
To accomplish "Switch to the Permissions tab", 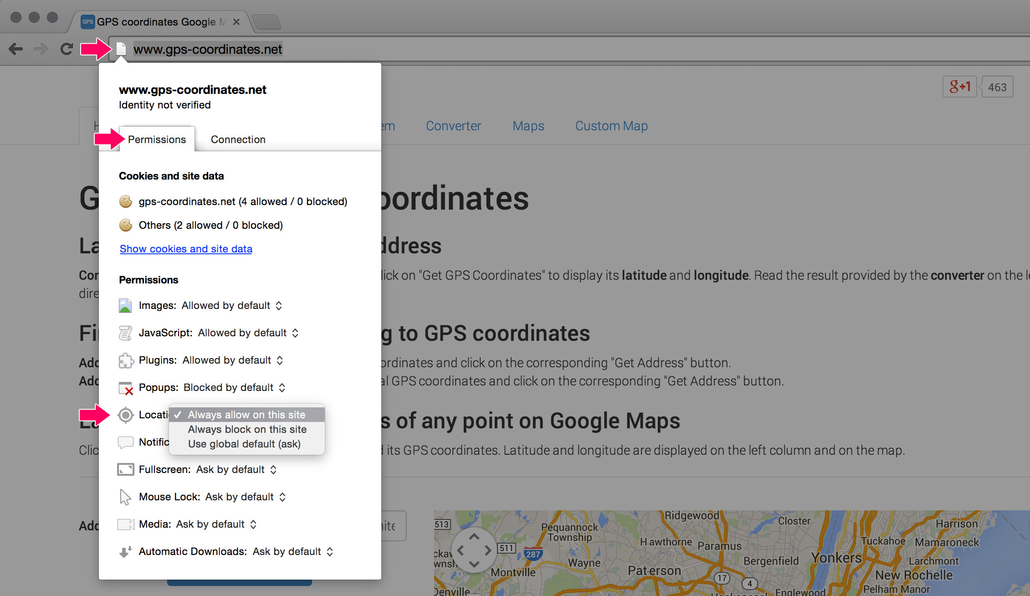I will (x=157, y=139).
